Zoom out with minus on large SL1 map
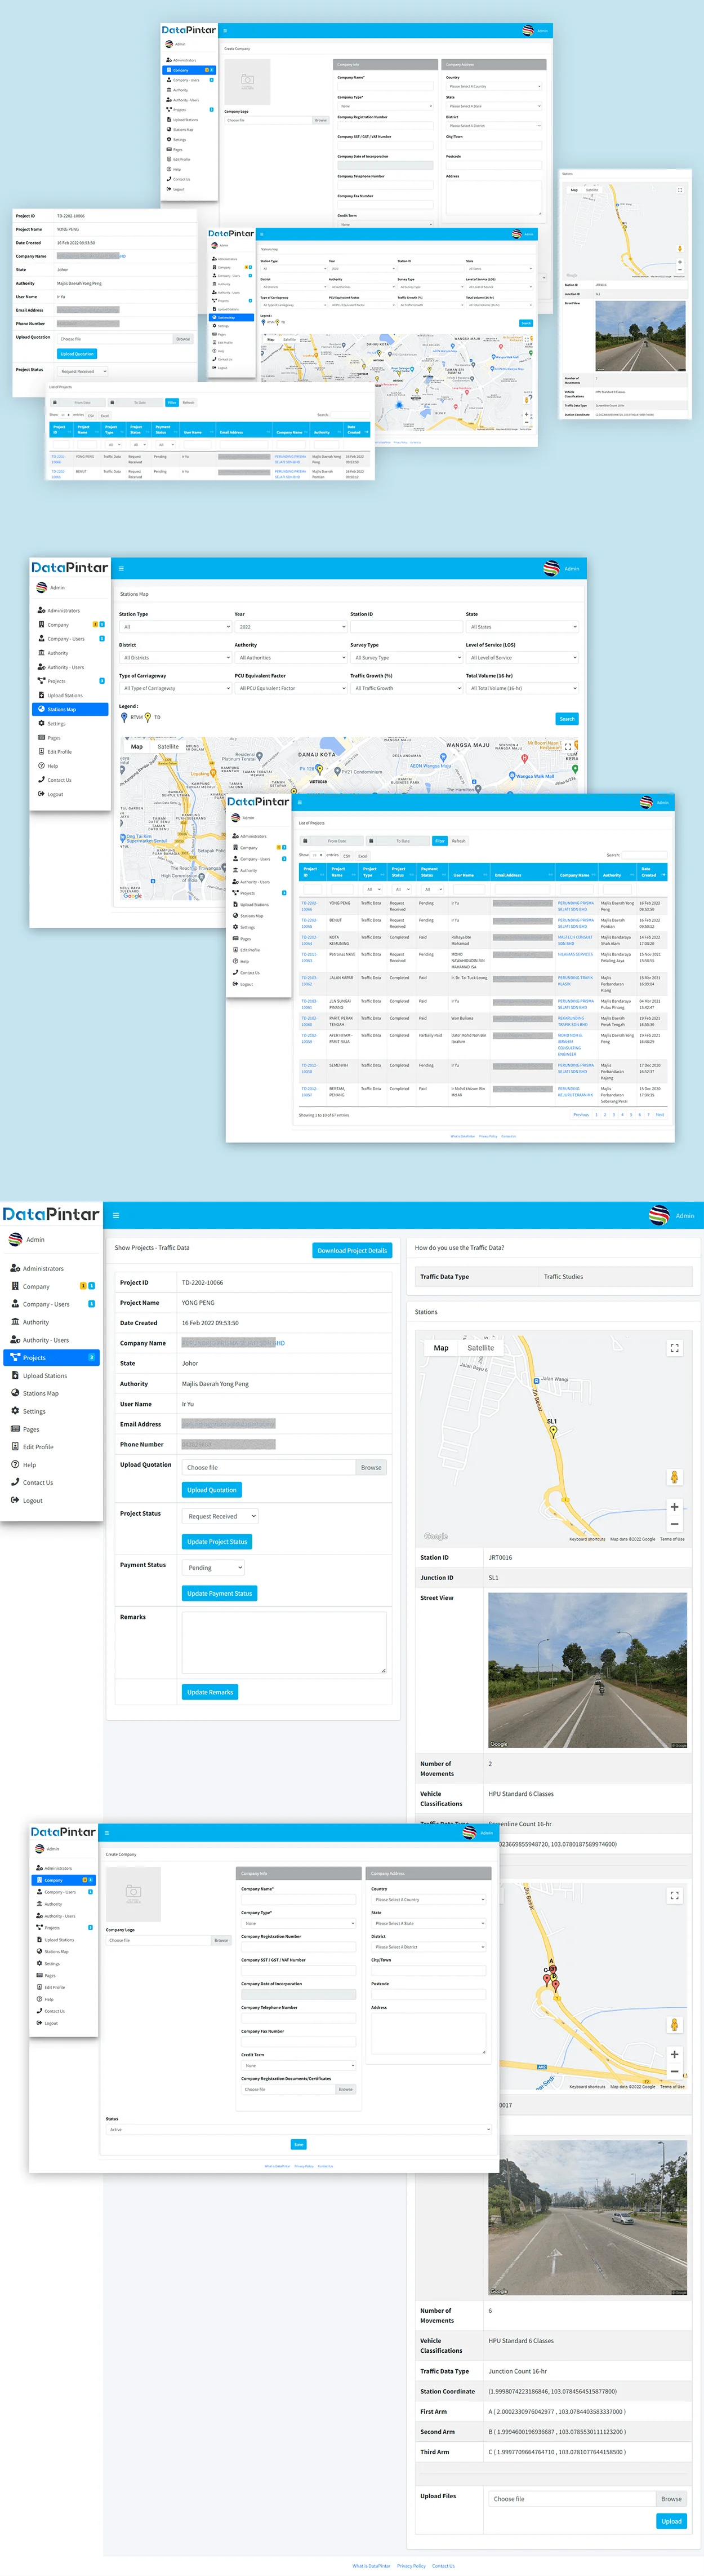This screenshot has width=704, height=2576. 674,1523
